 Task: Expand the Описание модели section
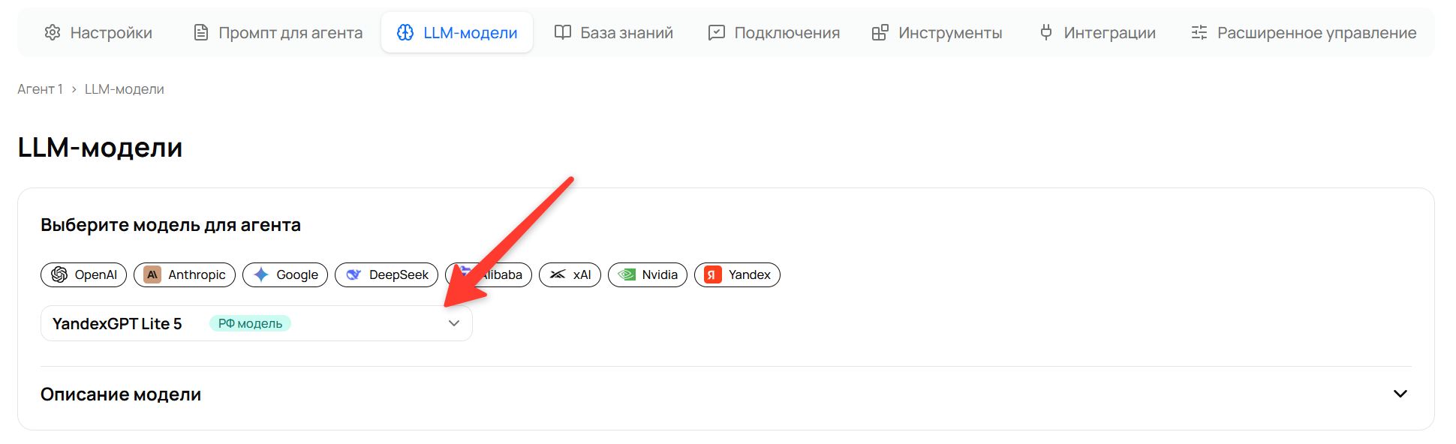(726, 394)
